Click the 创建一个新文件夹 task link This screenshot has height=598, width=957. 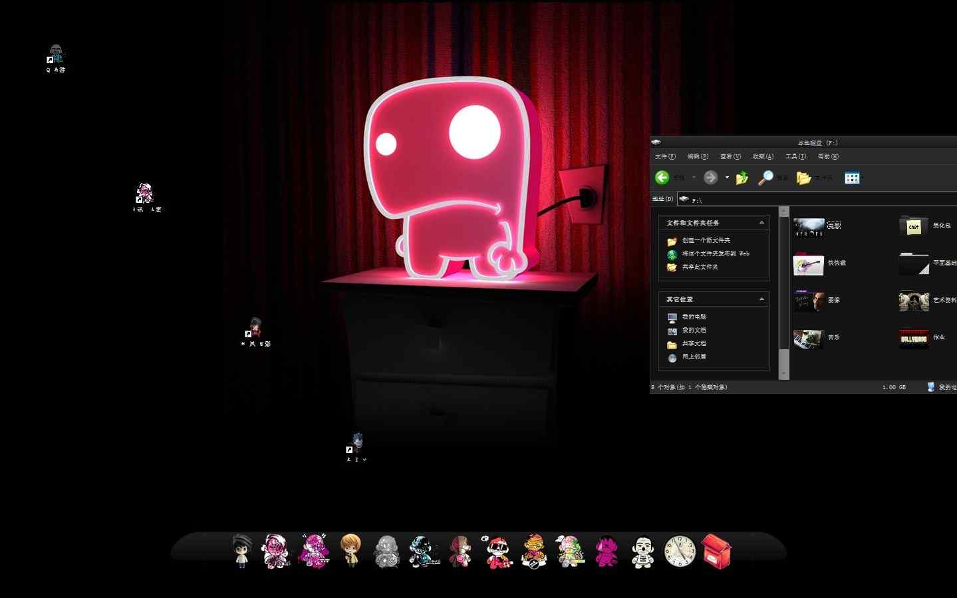[x=706, y=240]
